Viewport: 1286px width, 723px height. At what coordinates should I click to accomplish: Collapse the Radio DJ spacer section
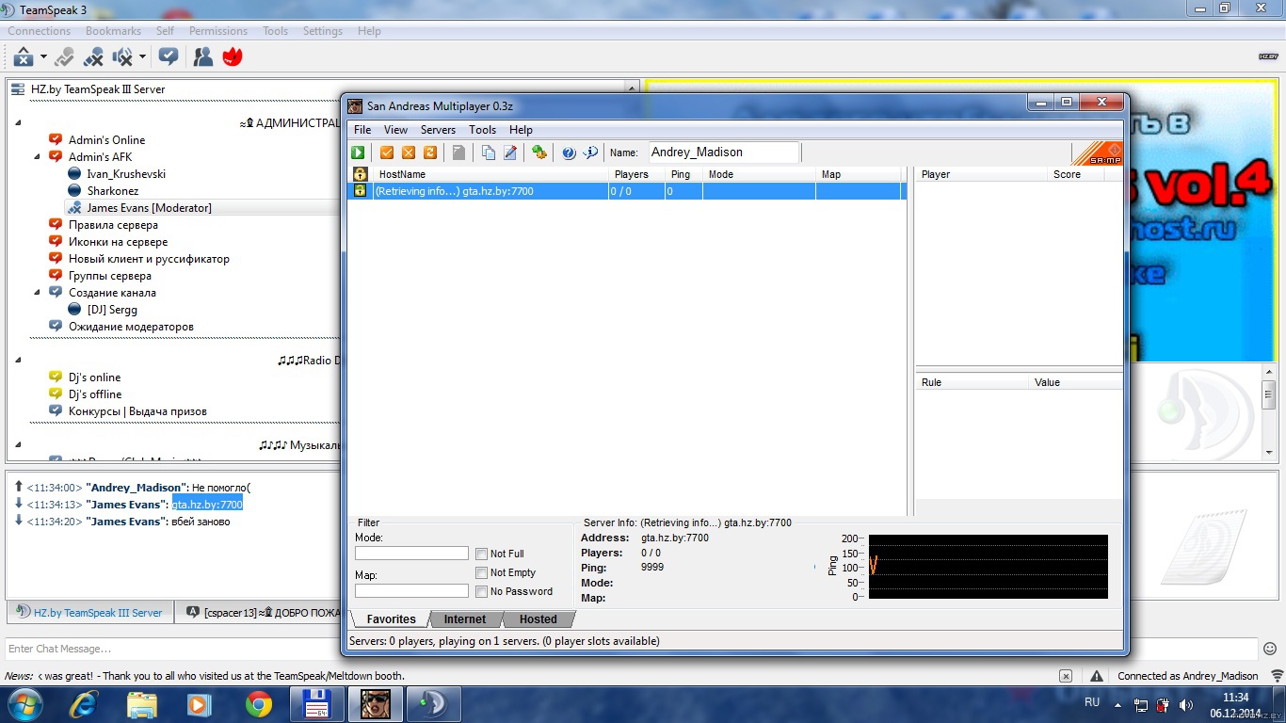coord(19,361)
